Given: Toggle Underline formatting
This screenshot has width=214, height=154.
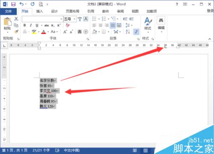Looking at the screenshot, I should (37, 25).
